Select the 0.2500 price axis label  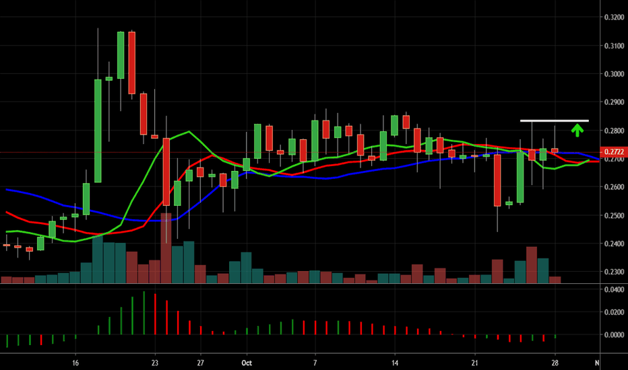point(614,215)
